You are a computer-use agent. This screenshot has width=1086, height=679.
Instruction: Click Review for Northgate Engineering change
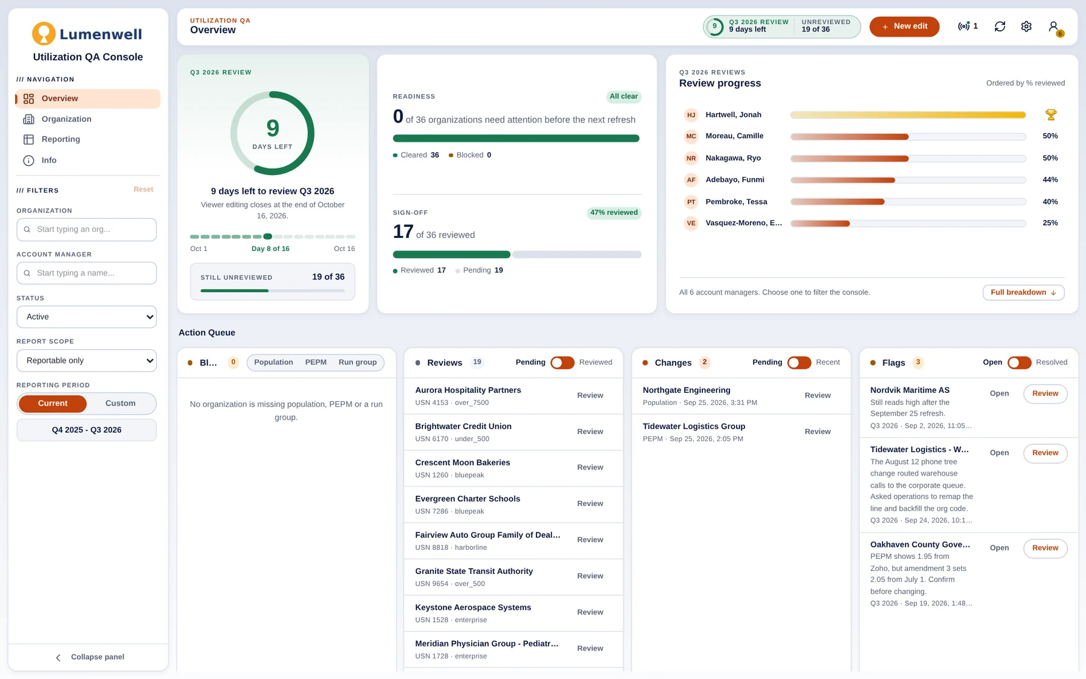pyautogui.click(x=817, y=395)
